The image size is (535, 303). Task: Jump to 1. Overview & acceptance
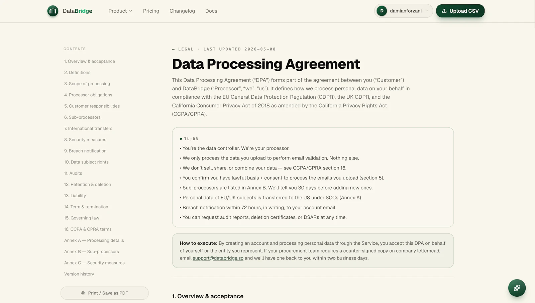(x=90, y=62)
